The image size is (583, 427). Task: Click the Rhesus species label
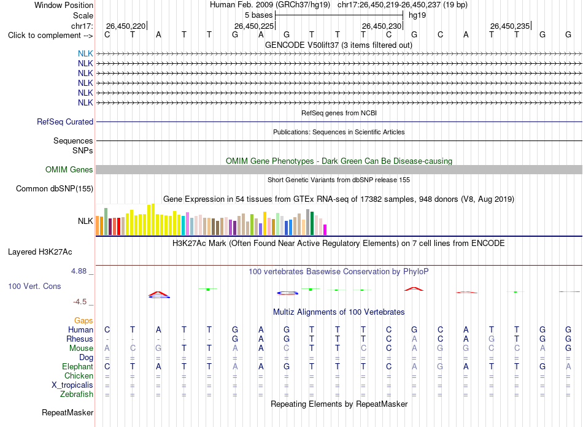pos(80,339)
